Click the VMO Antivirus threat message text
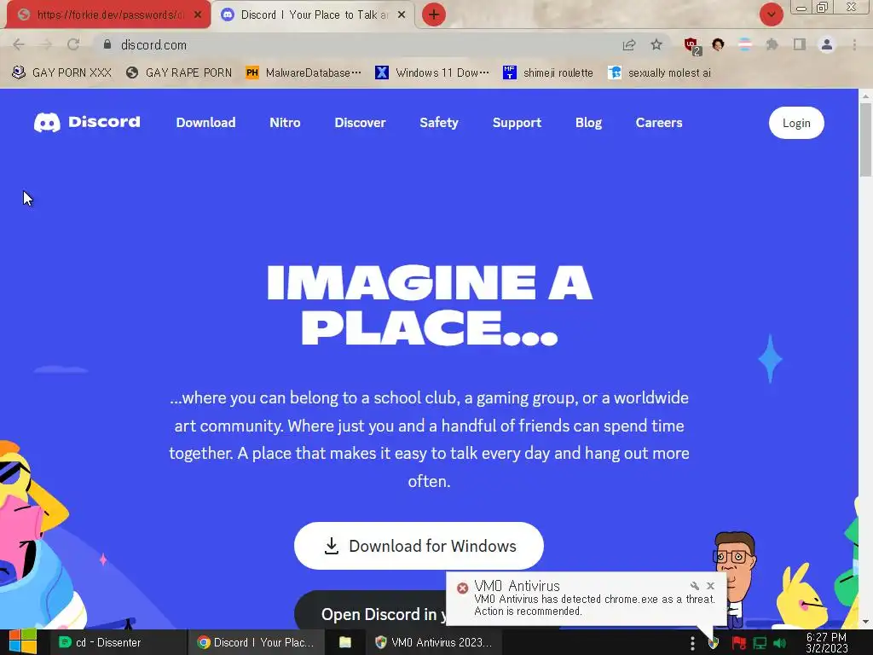The height and width of the screenshot is (655, 873). (x=594, y=605)
